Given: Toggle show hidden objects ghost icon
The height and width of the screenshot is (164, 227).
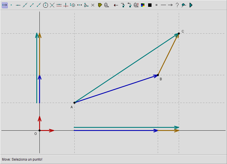Looking at the screenshot, I should pos(136,5).
